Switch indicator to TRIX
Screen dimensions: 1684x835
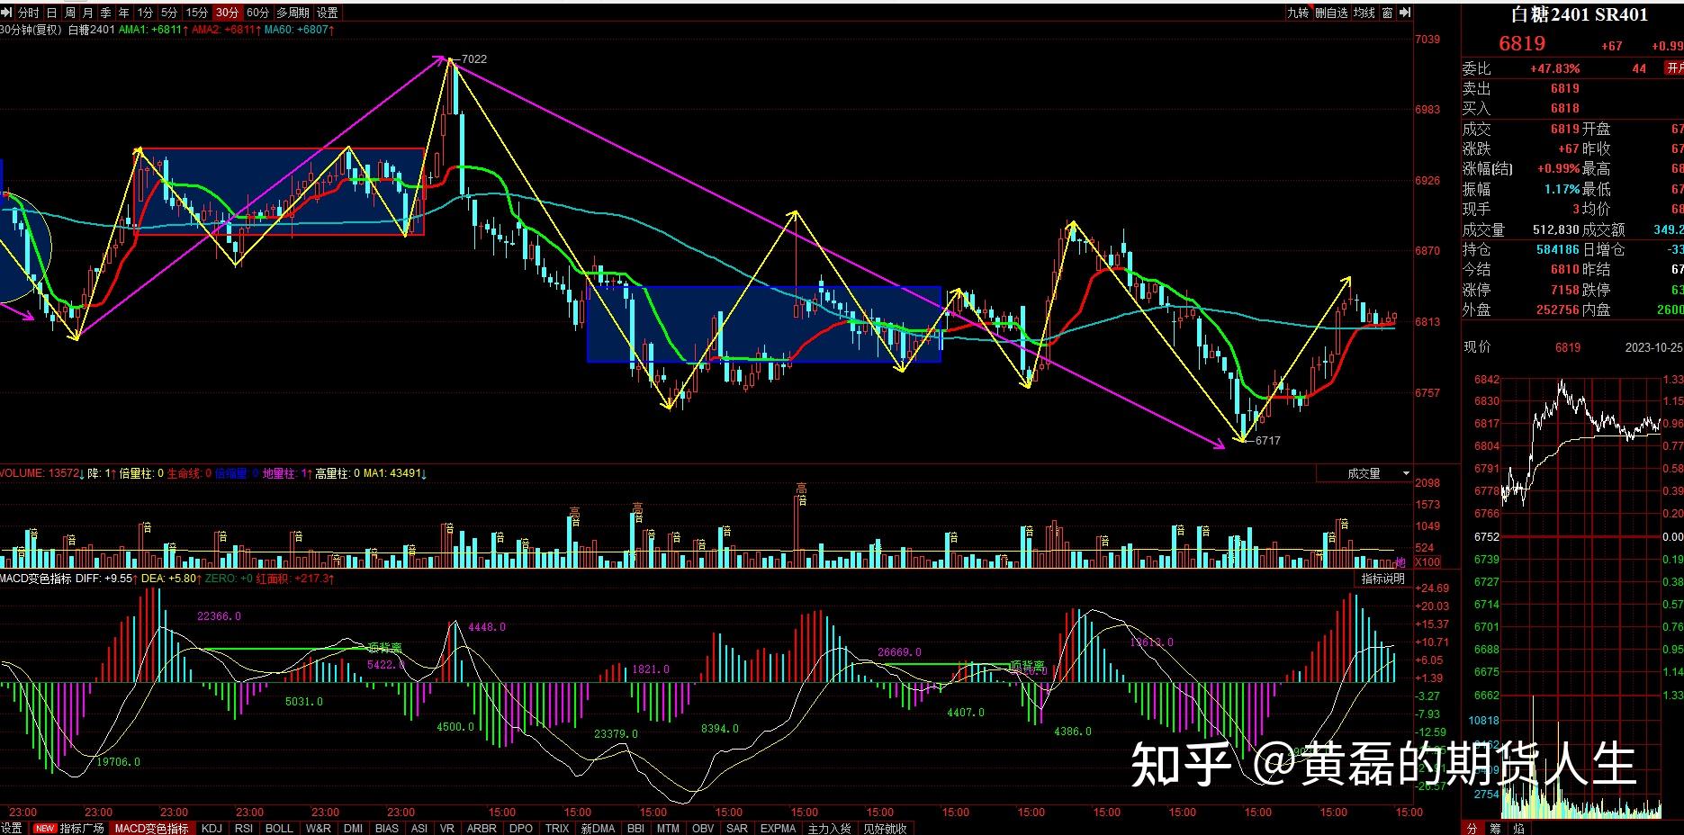(x=557, y=828)
